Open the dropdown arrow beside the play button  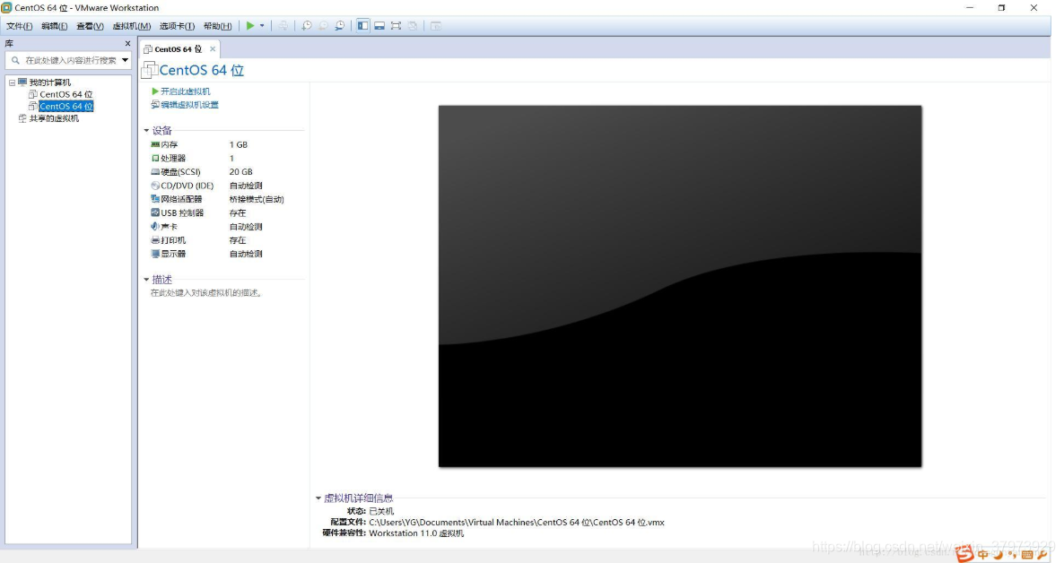[262, 26]
